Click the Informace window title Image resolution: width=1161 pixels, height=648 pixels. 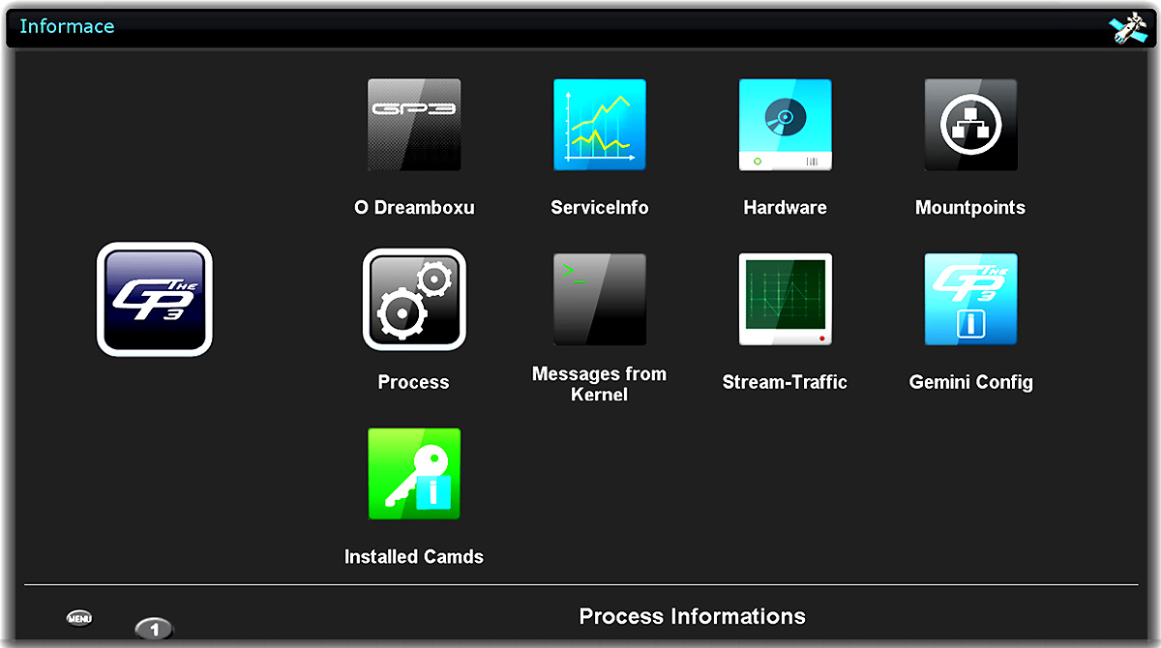coord(67,26)
